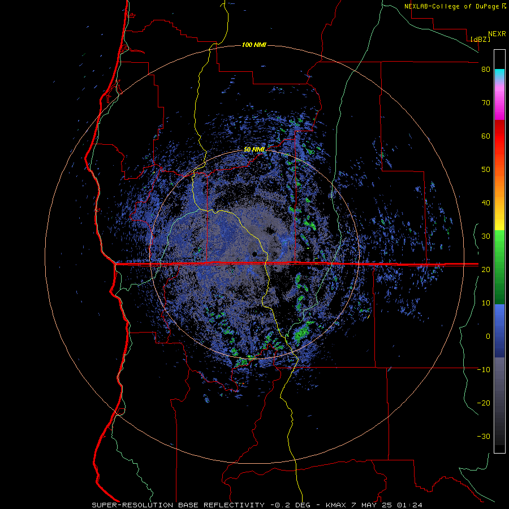Click the 80 value on dBZ scale
The width and height of the screenshot is (509, 509).
click(486, 70)
